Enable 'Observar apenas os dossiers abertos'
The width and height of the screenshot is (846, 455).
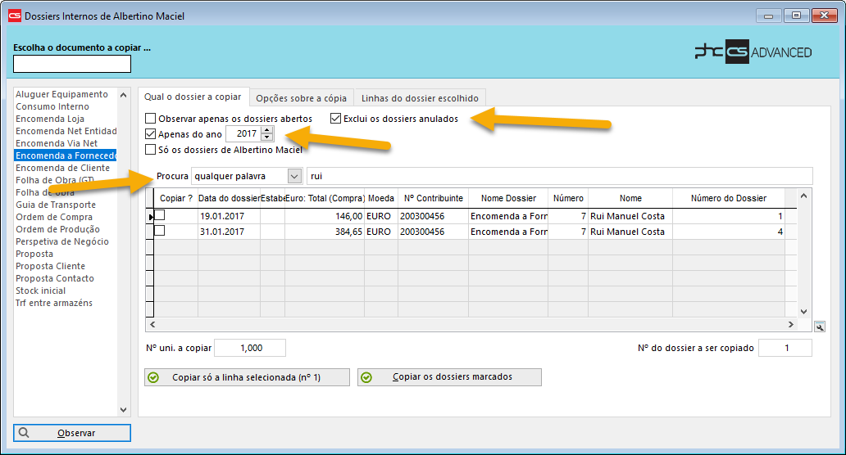(x=150, y=119)
